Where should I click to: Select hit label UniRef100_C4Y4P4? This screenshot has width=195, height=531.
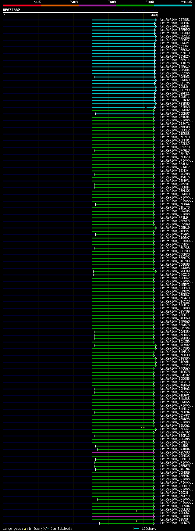(x=175, y=235)
